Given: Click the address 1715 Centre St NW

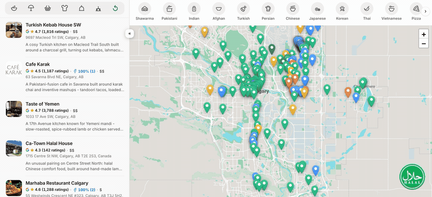Looking at the screenshot, I should tap(68, 156).
